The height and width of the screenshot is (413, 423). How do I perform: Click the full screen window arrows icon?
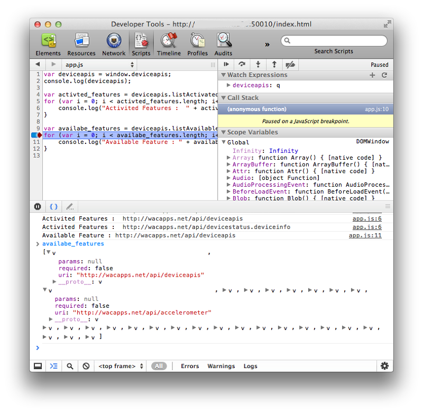tap(388, 24)
